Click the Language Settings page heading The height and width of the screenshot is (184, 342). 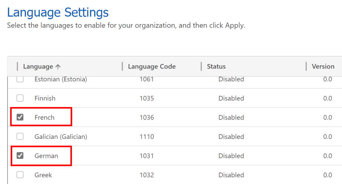pyautogui.click(x=58, y=13)
